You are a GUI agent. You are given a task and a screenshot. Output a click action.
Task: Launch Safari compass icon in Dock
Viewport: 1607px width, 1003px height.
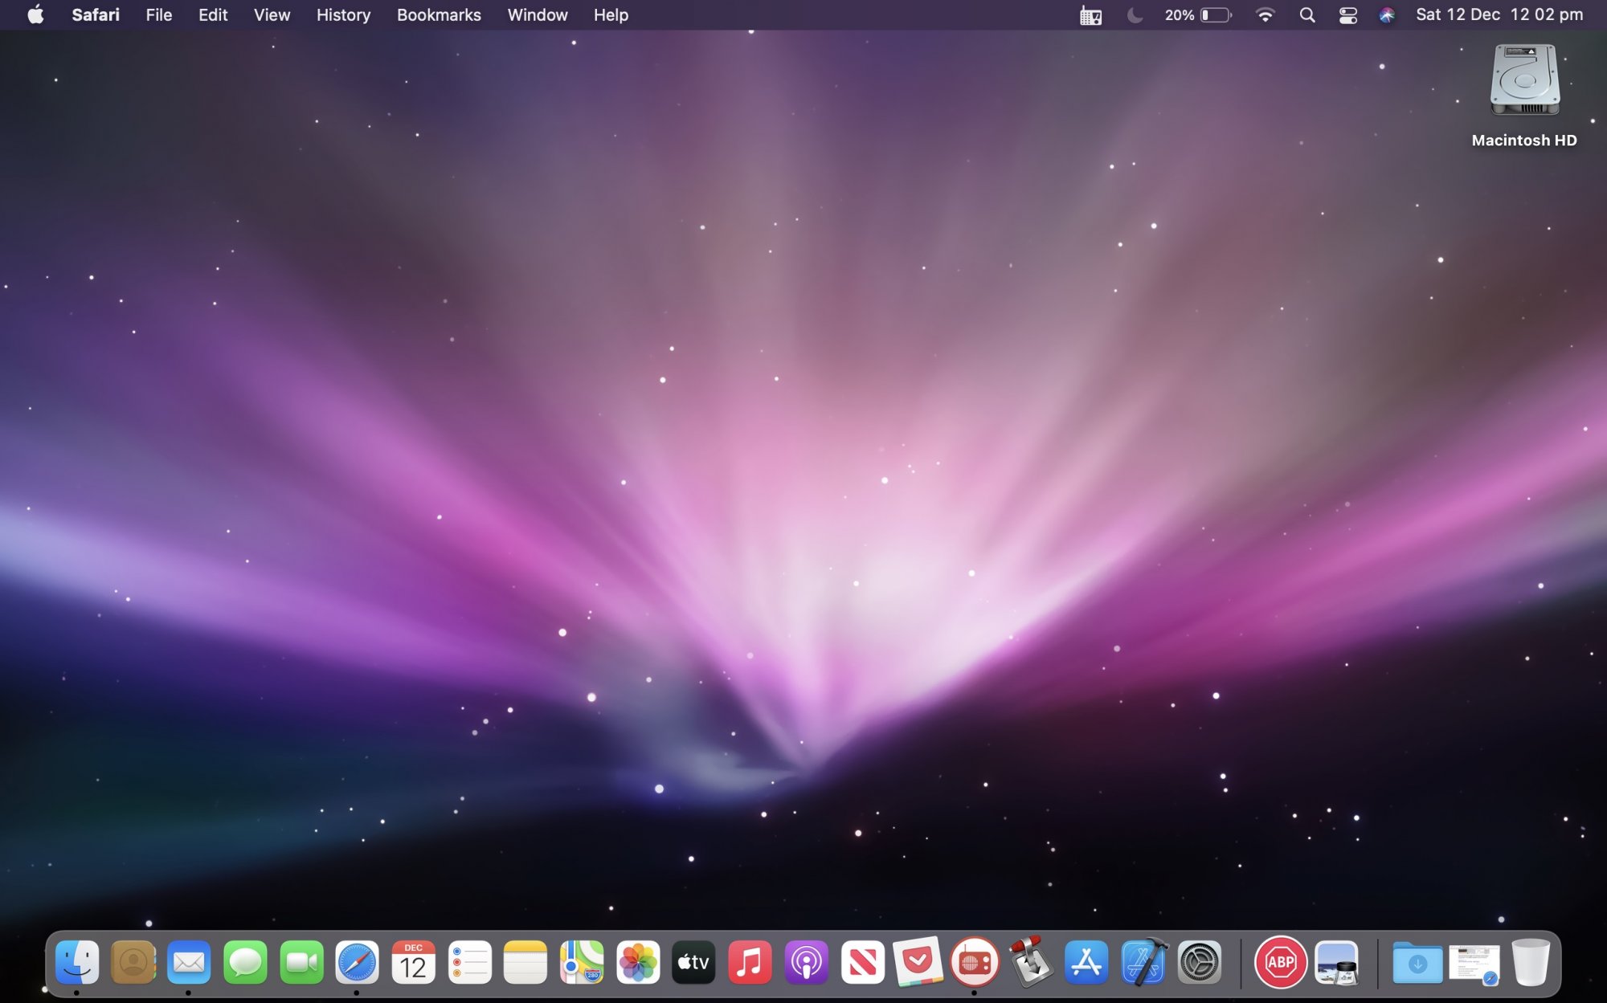[357, 961]
